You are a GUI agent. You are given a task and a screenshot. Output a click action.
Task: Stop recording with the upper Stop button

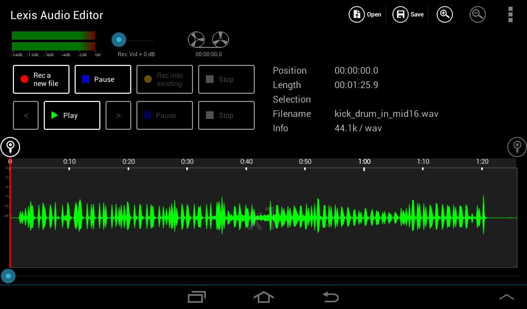(226, 79)
